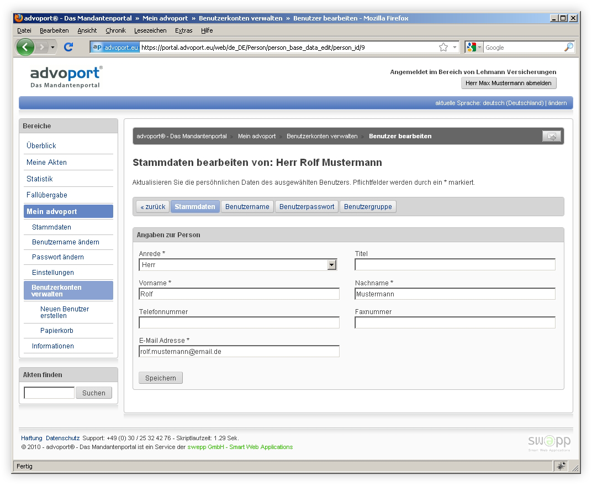
Task: Click breadcrumb advoport® - Das Mandantenportal
Action: [x=182, y=136]
